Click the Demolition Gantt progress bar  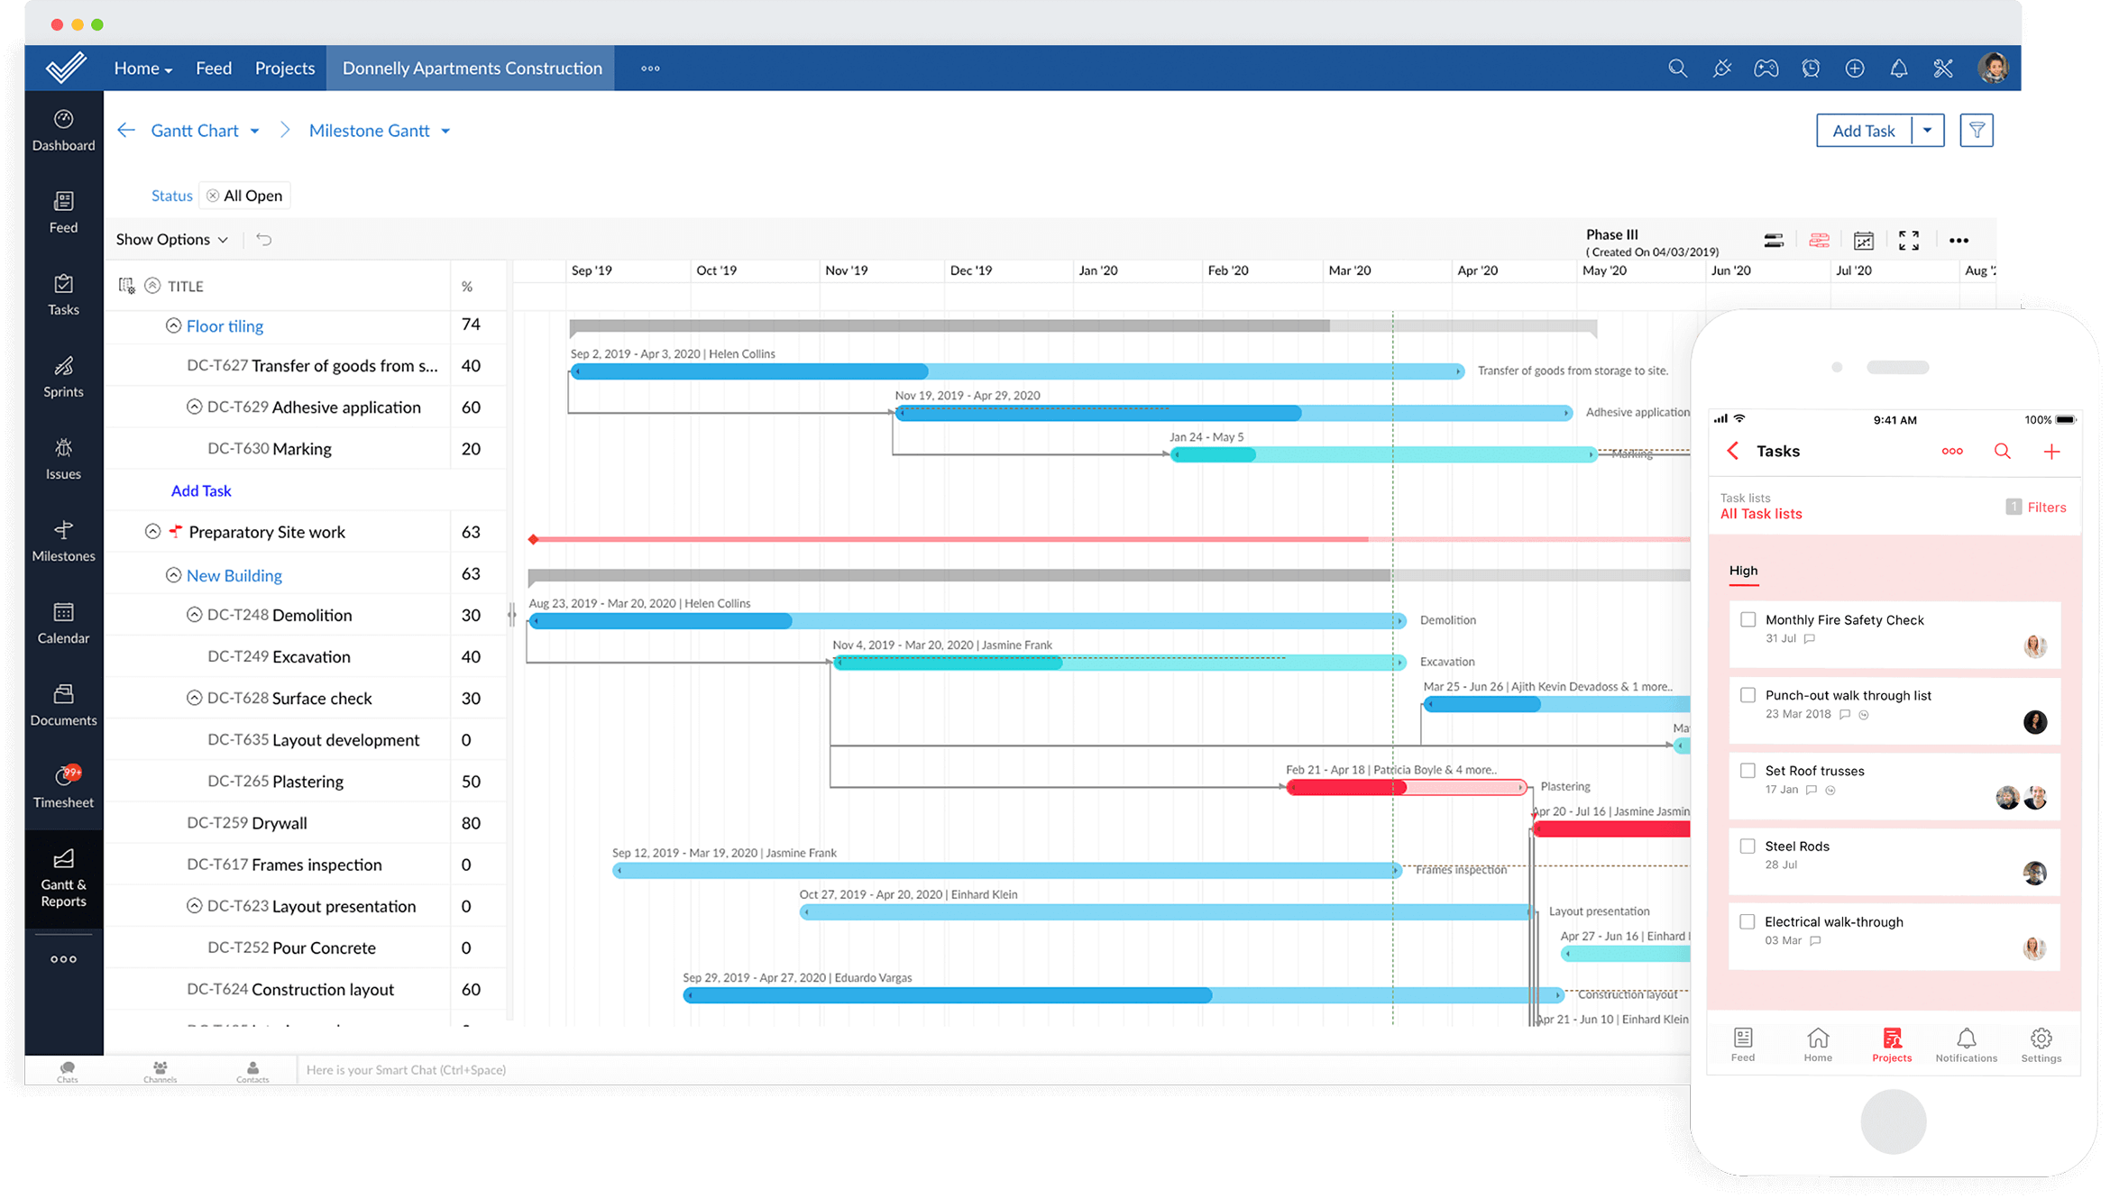coord(967,621)
